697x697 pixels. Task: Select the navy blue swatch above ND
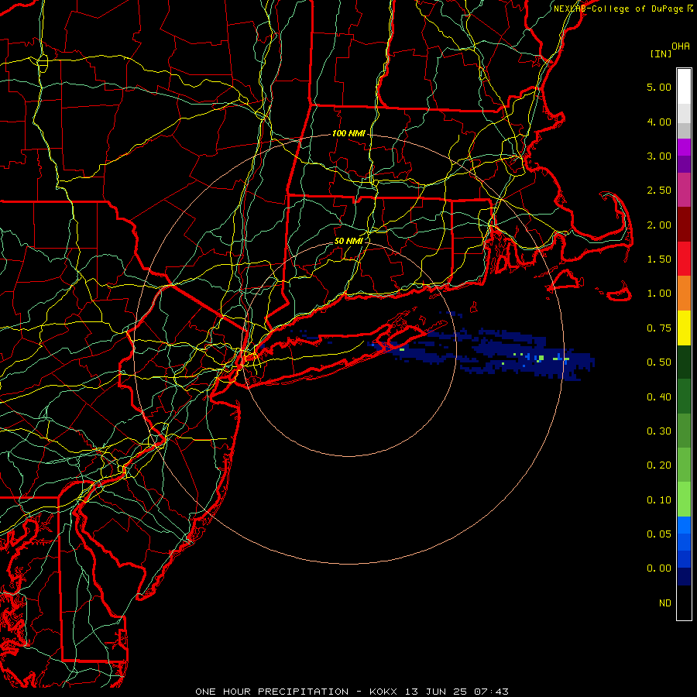pyautogui.click(x=684, y=577)
